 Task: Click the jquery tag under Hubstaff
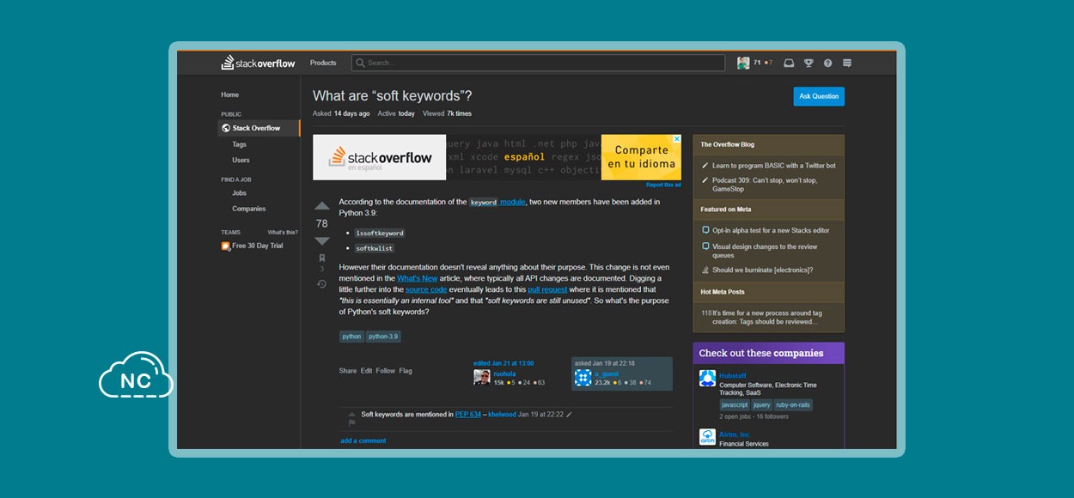tap(761, 404)
